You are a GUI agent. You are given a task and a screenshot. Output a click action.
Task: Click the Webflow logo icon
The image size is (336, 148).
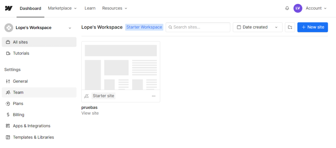coord(9,8)
